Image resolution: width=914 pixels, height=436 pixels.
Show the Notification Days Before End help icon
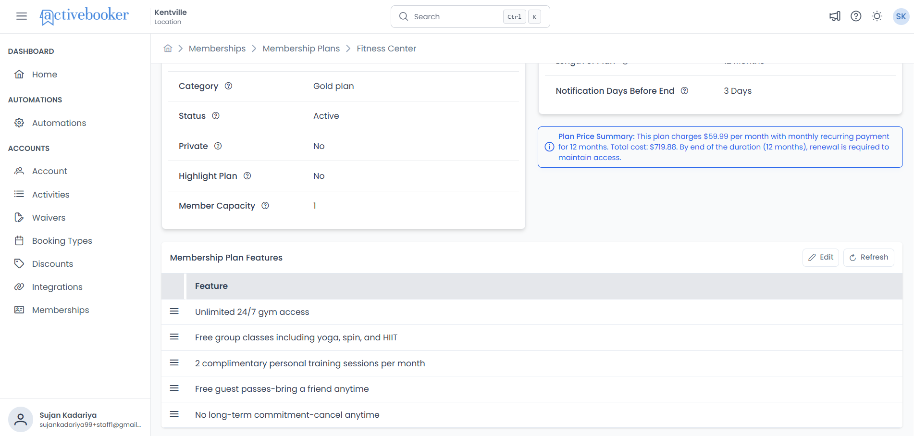pos(685,90)
